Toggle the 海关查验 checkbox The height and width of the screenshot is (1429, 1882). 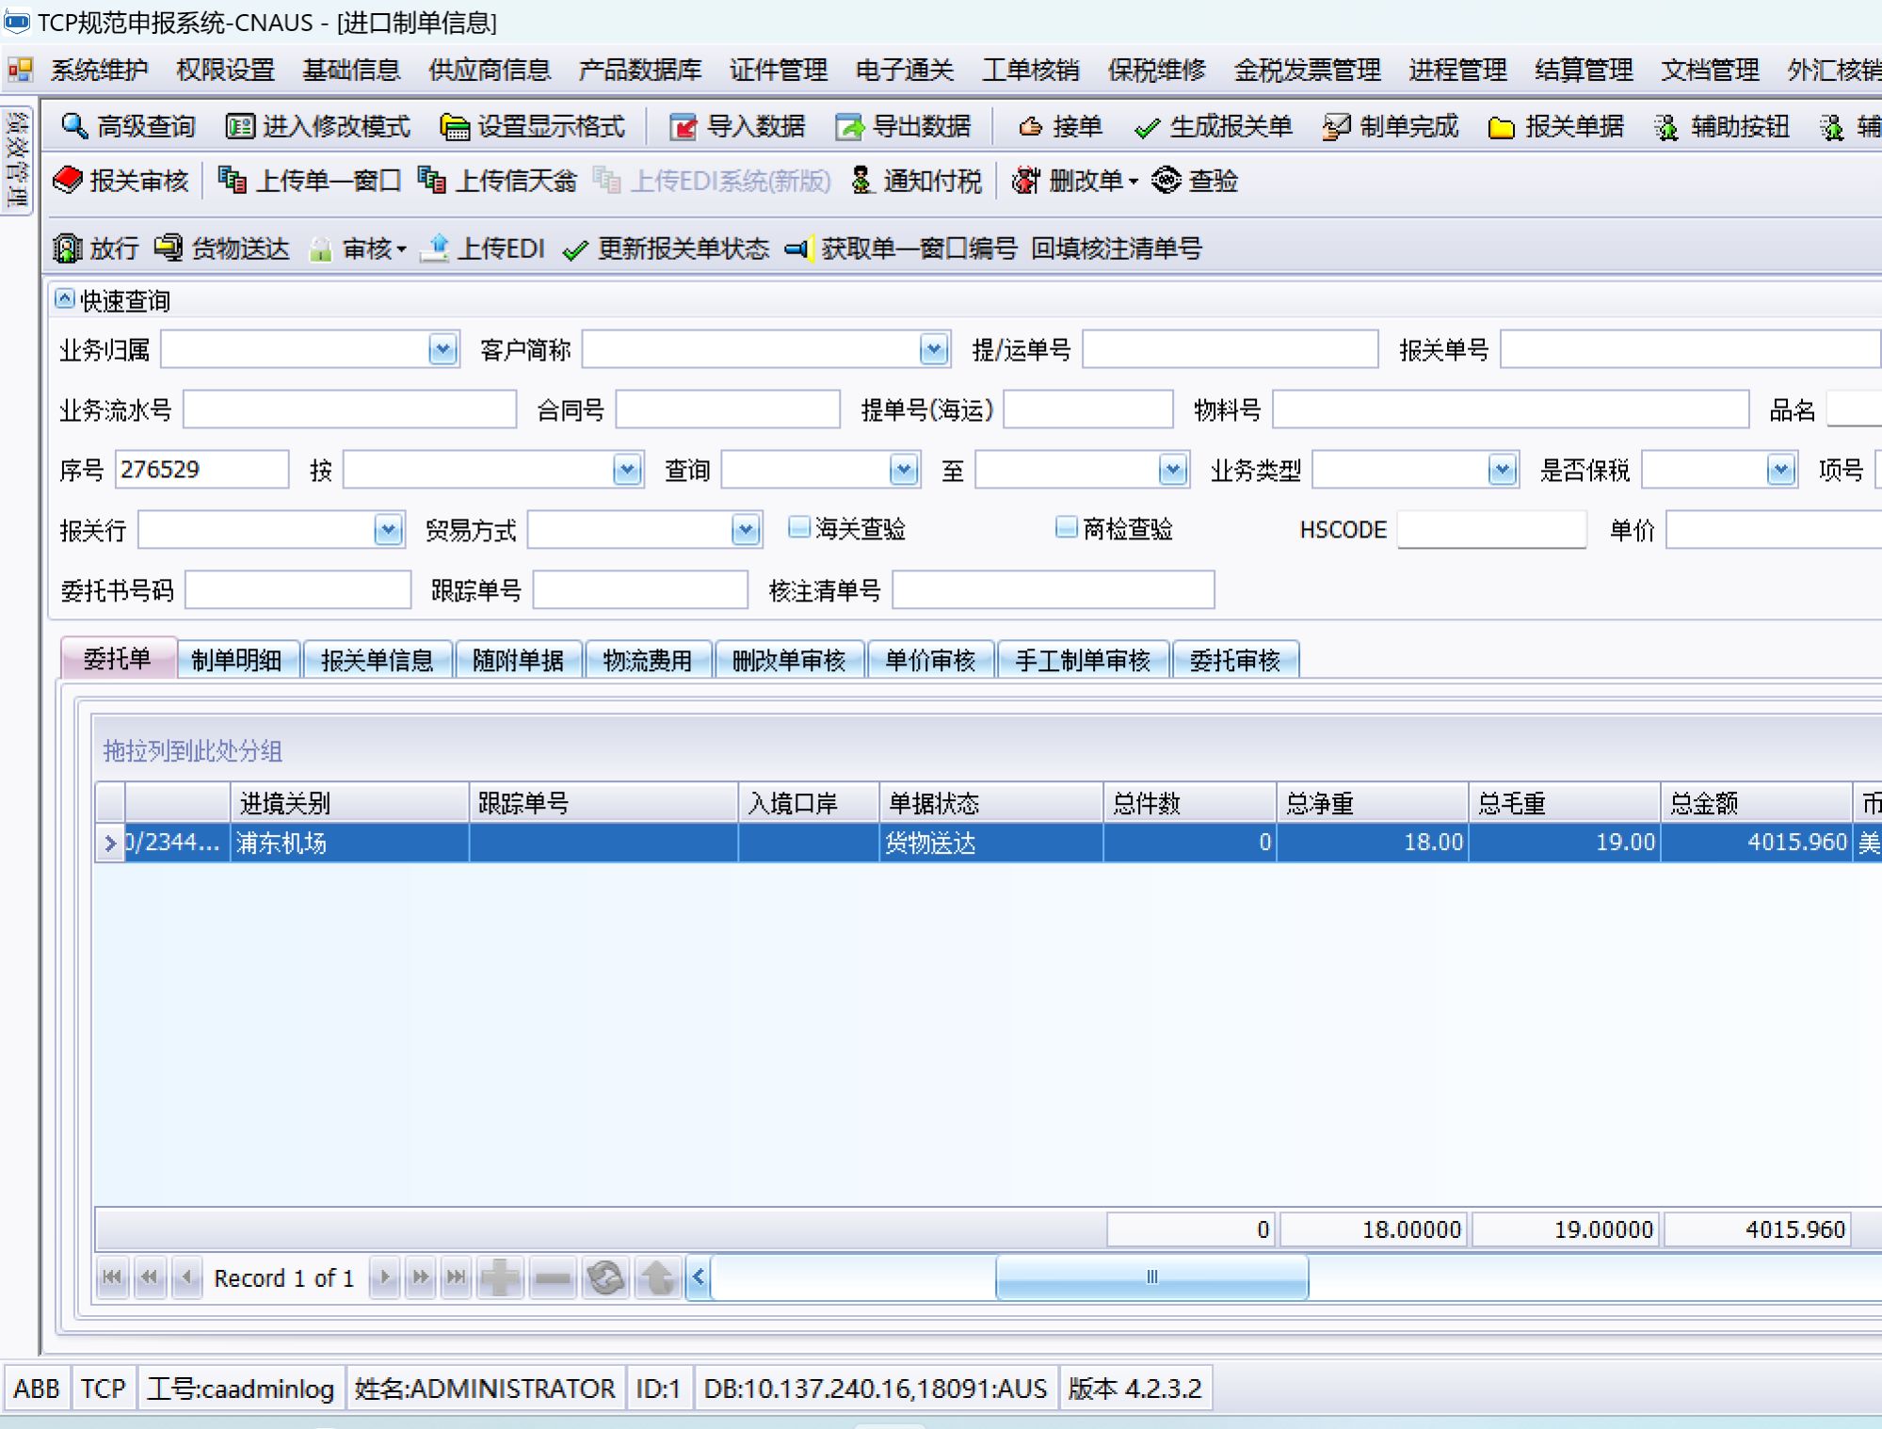(x=798, y=527)
